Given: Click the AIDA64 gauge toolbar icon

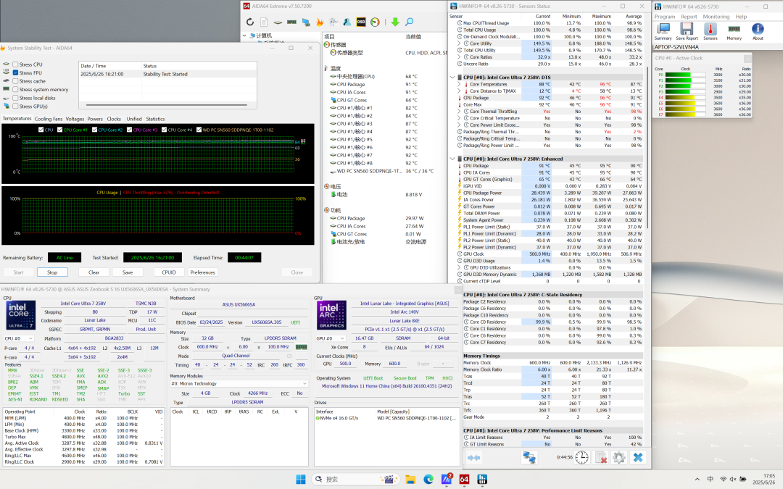Looking at the screenshot, I should tap(375, 22).
